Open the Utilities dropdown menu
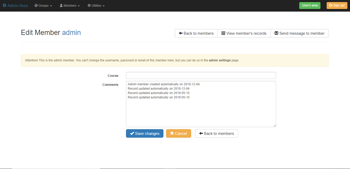This screenshot has width=350, height=169. pyautogui.click(x=96, y=6)
